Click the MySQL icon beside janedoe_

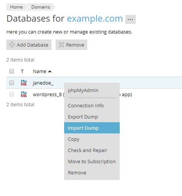pyautogui.click(x=24, y=83)
